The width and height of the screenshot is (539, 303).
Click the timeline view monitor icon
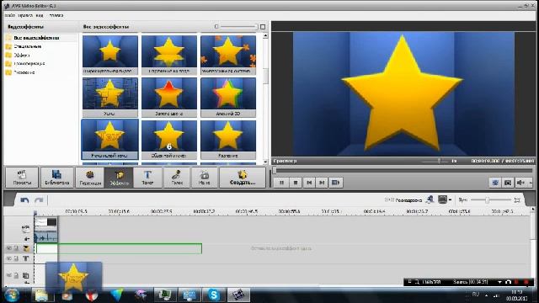(x=442, y=199)
